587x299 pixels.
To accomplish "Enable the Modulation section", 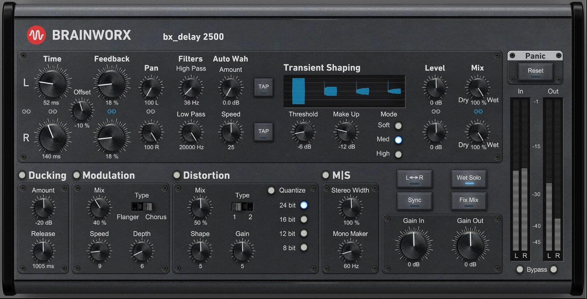I will [76, 175].
